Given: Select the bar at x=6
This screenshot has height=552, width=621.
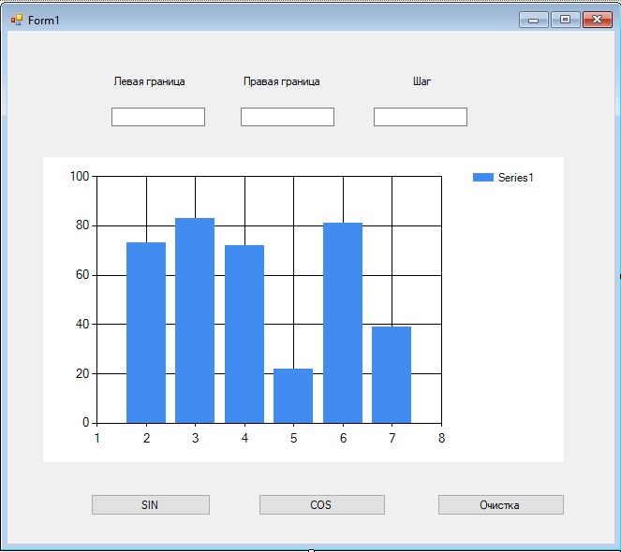Looking at the screenshot, I should (343, 322).
